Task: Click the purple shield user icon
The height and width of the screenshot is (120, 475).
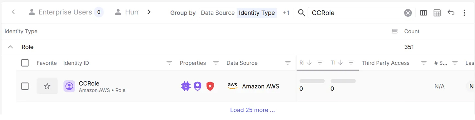Action: [x=198, y=86]
